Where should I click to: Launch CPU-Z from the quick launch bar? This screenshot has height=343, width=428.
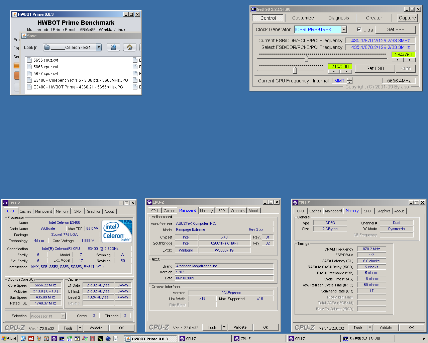click(54, 339)
